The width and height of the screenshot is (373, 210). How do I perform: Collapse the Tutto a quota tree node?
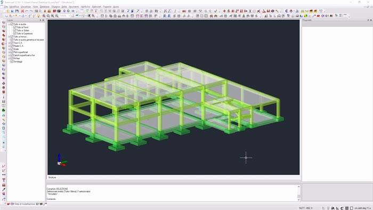coord(9,25)
